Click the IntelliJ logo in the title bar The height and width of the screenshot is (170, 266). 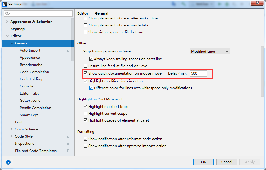coord(4,4)
